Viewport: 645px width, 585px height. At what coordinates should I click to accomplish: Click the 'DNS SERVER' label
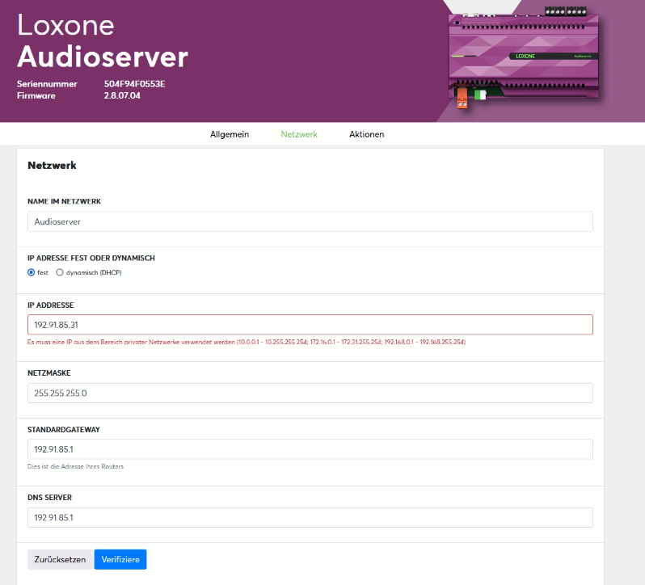(x=50, y=498)
